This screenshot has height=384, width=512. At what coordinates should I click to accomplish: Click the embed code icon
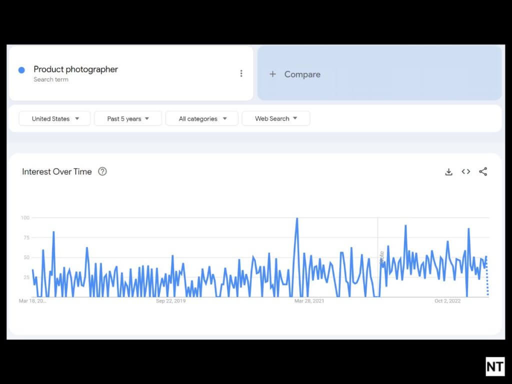coord(465,171)
